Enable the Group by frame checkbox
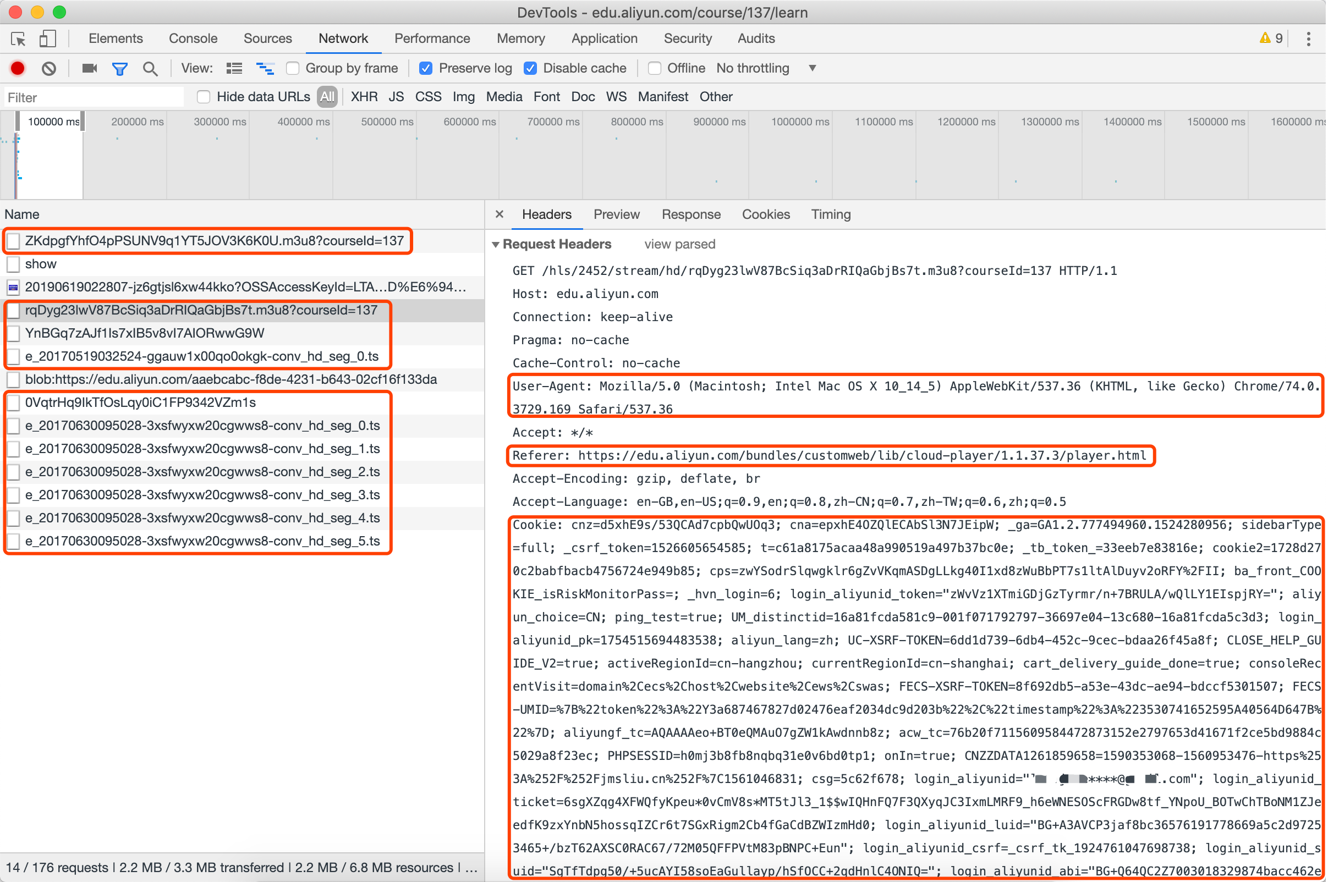Image resolution: width=1328 pixels, height=882 pixels. pos(293,68)
